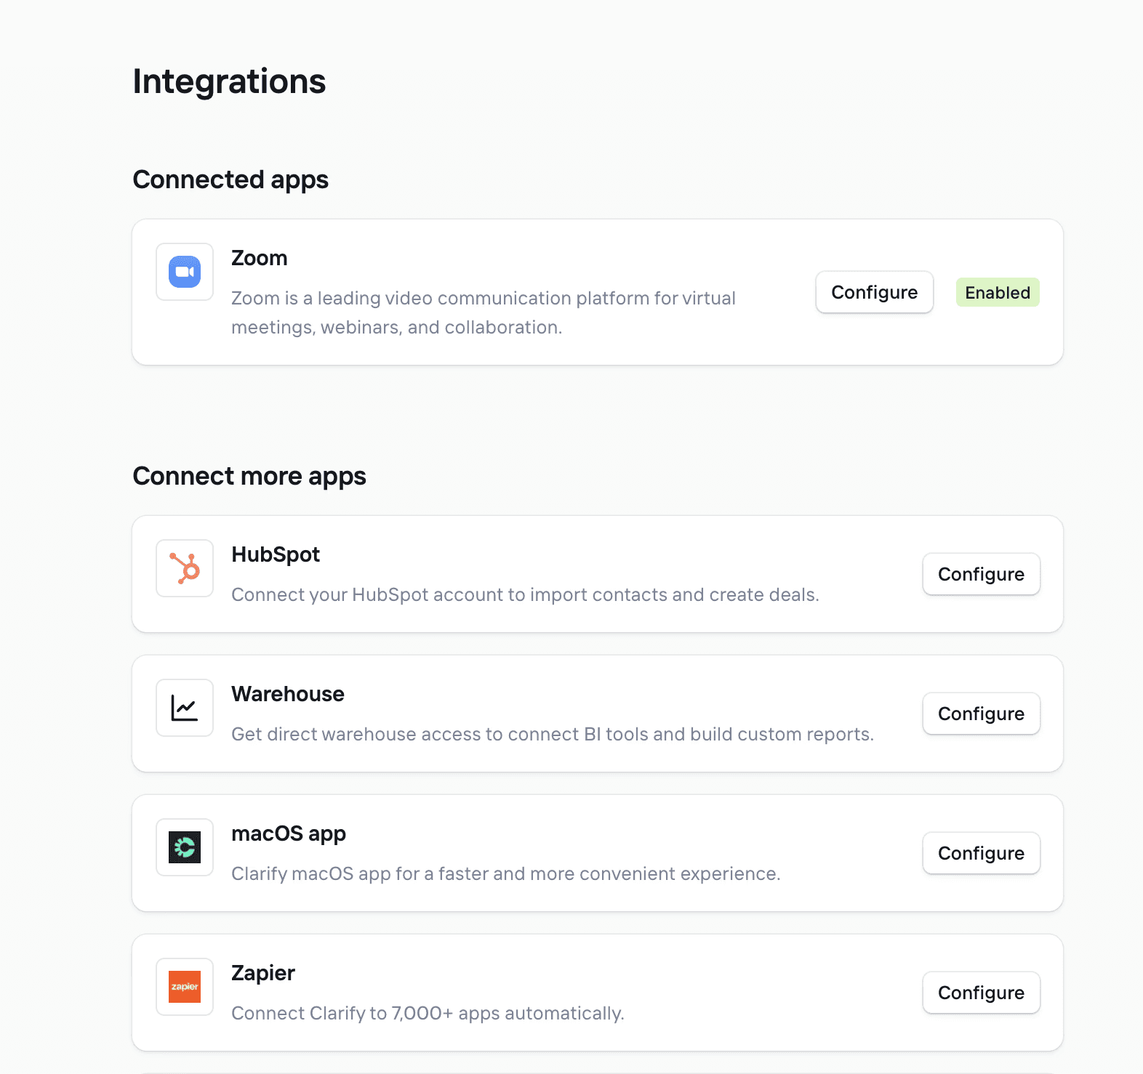The height and width of the screenshot is (1074, 1143).
Task: Click the Integrations page title
Action: click(x=228, y=81)
